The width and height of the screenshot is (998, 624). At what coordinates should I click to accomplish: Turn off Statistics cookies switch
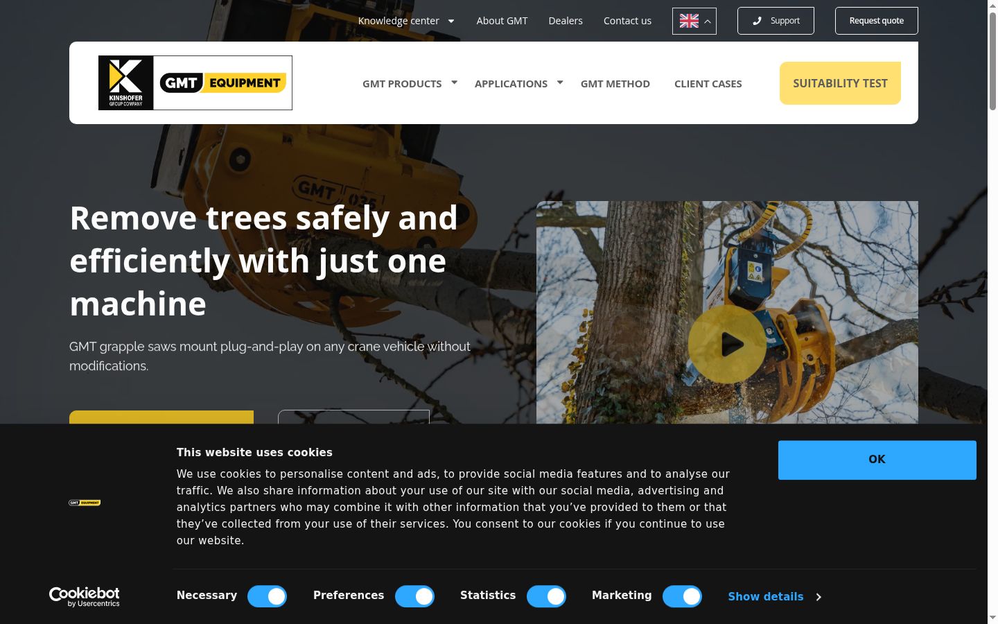(546, 596)
